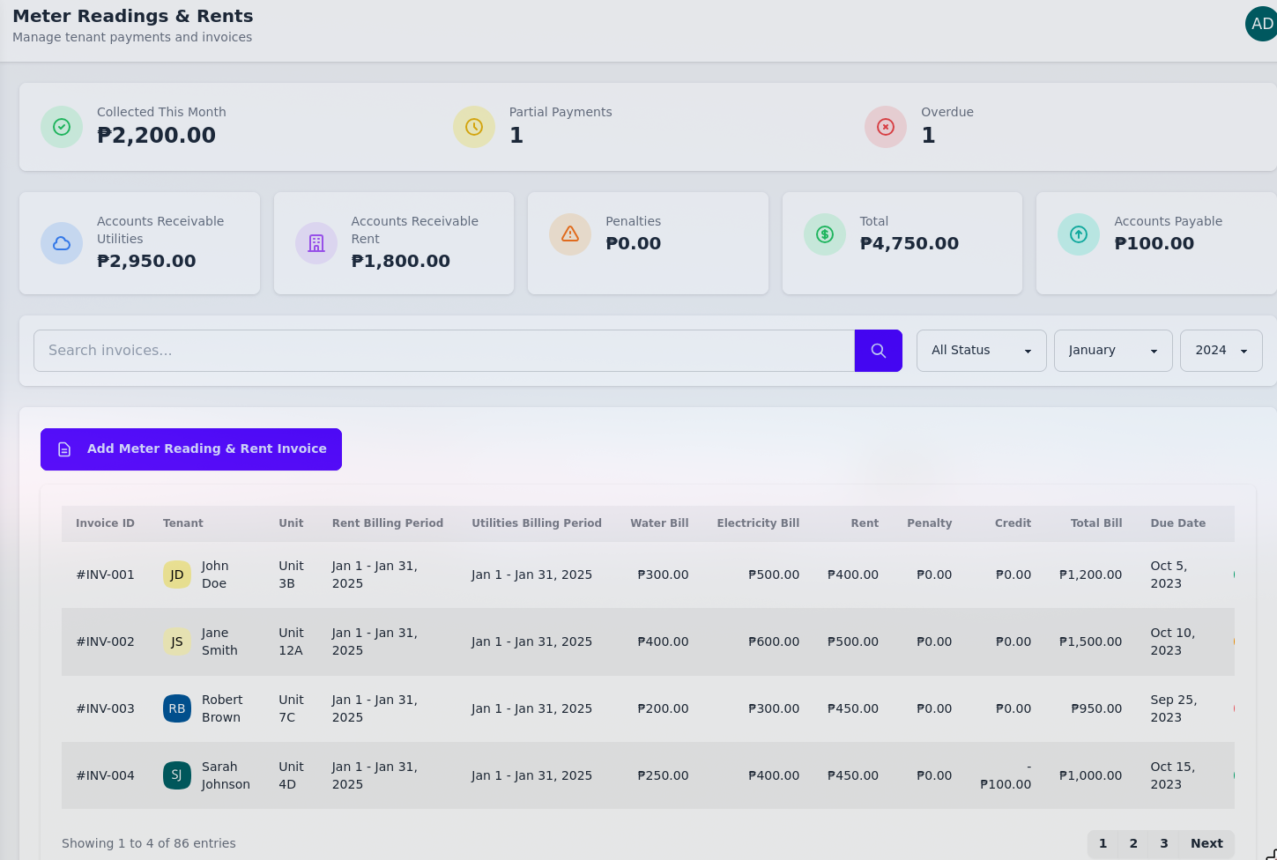Viewport: 1277px width, 860px height.
Task: Click Sarah Johnson's avatar badge
Action: click(177, 775)
